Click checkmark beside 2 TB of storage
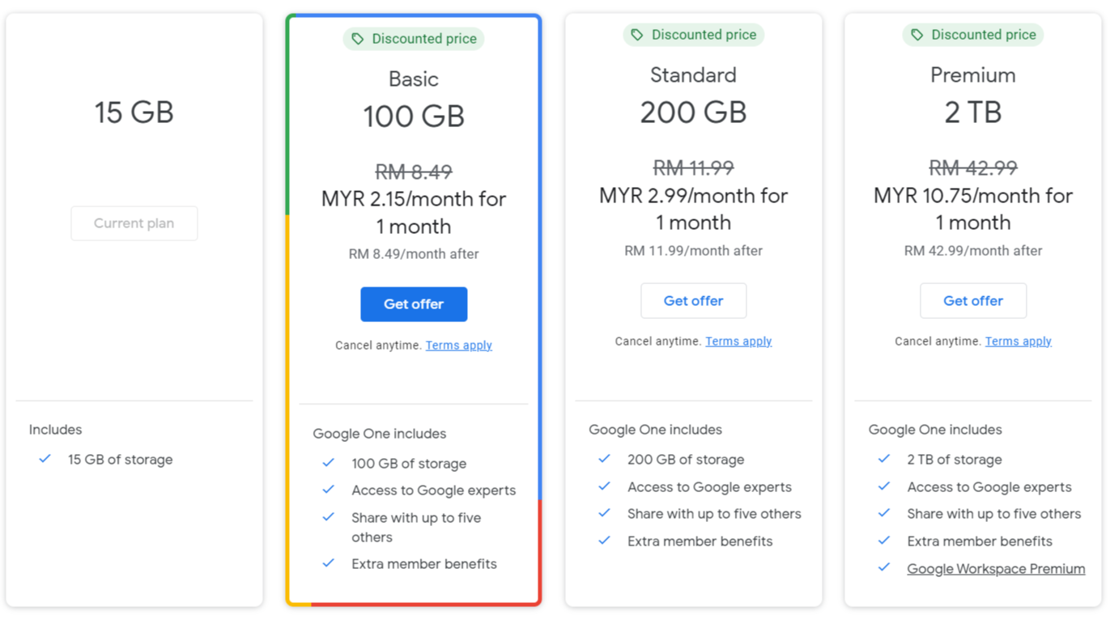 pos(884,459)
